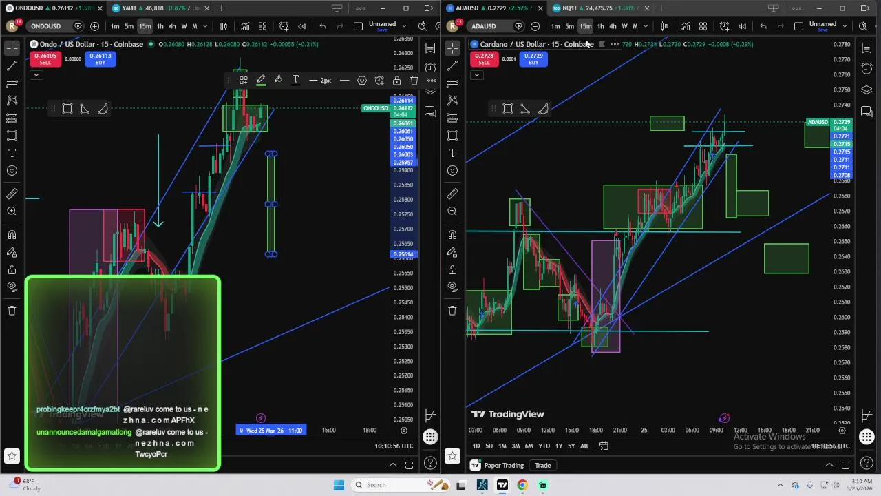Open the text color tool in drawing toolbar
The width and height of the screenshot is (881, 496).
pos(295,81)
